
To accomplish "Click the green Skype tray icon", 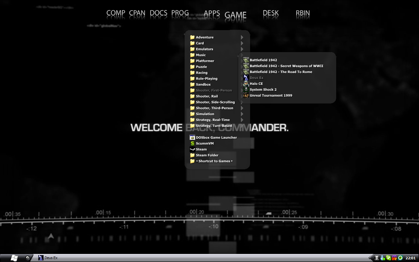I will [x=388, y=258].
